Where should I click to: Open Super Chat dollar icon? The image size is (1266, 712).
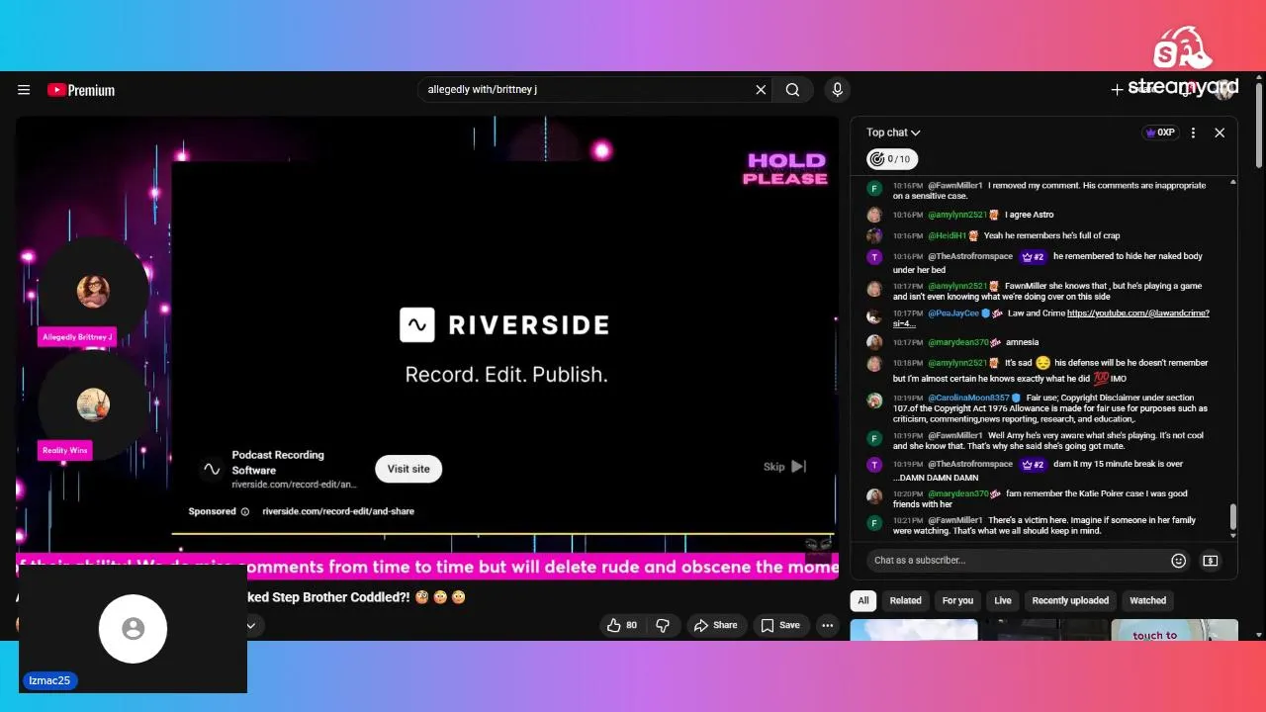click(x=1210, y=561)
